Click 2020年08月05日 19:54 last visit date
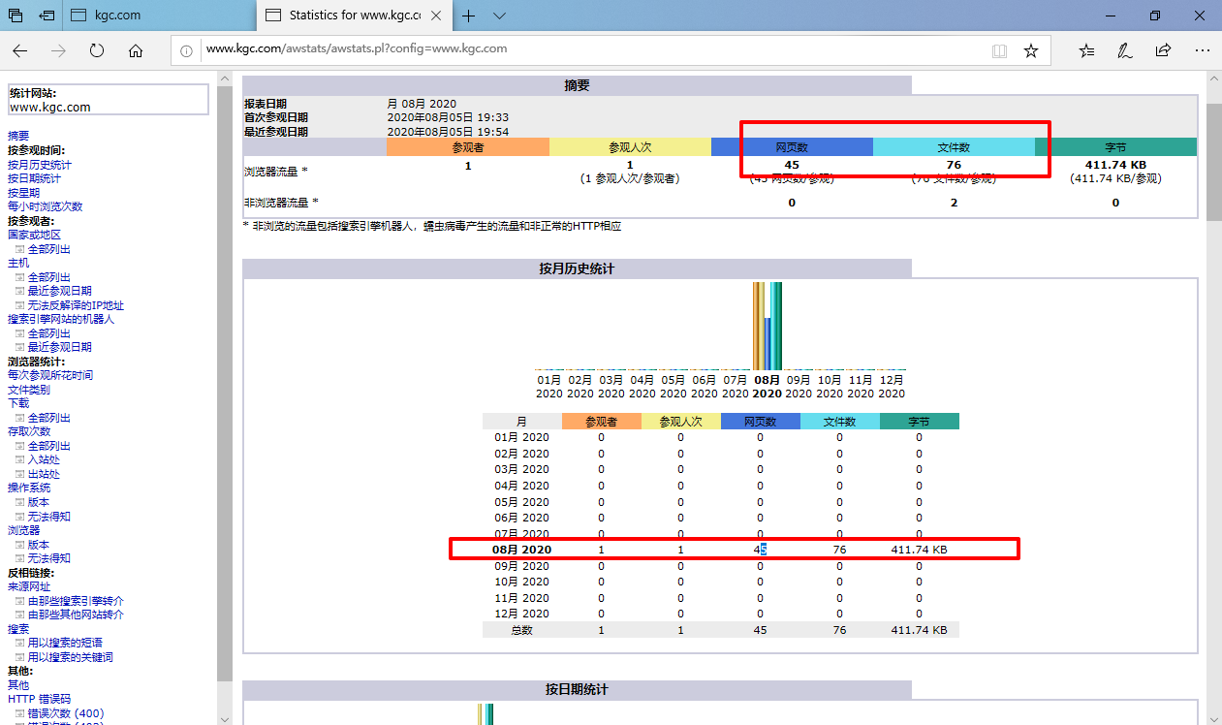This screenshot has width=1222, height=725. [448, 131]
